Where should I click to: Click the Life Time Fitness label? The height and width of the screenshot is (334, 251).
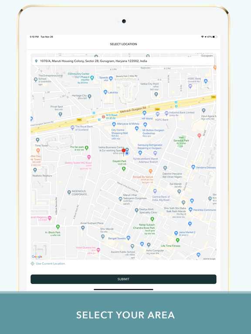coord(170,246)
